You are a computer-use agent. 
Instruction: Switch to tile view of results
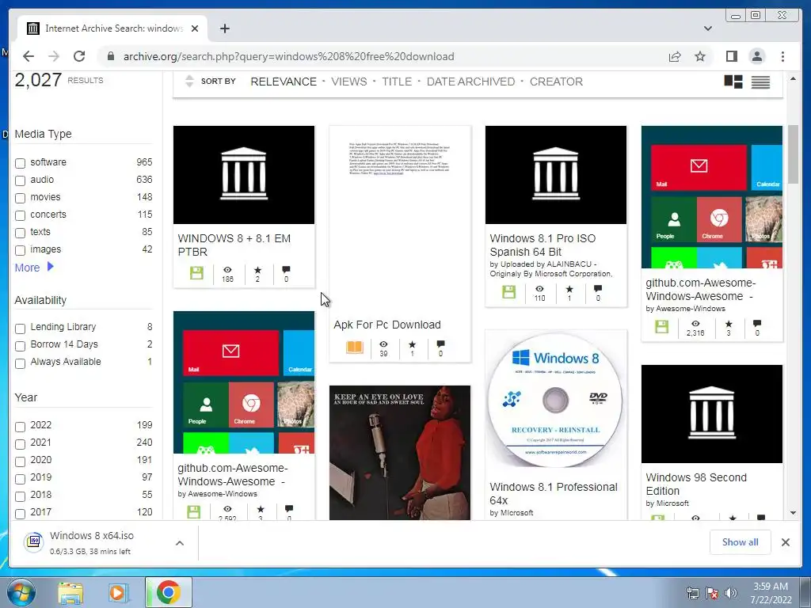733,82
